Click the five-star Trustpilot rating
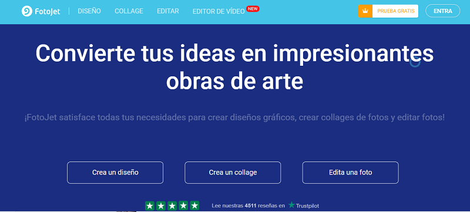This screenshot has width=470, height=212. 172,206
